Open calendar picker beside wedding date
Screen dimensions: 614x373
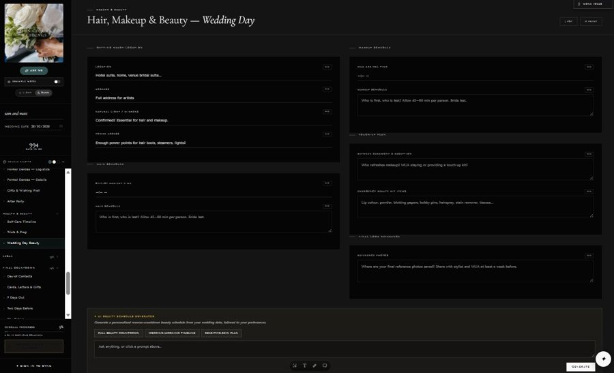point(61,126)
